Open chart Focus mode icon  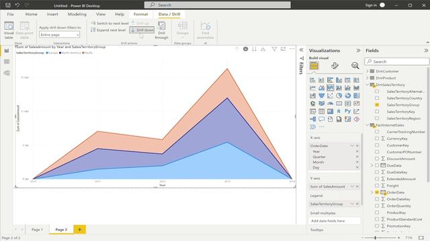(x=283, y=49)
